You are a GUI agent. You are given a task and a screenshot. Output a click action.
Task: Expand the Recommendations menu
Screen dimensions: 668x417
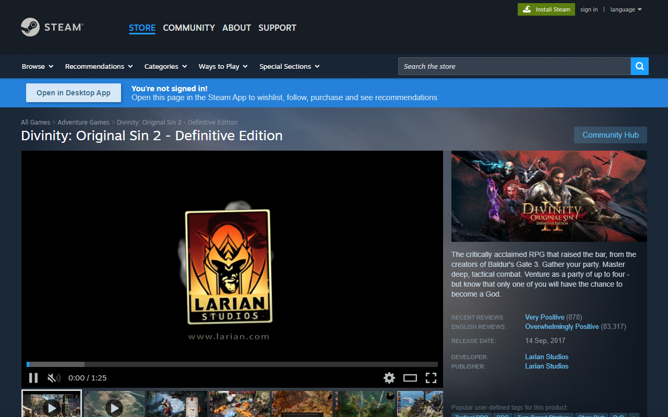click(x=99, y=66)
